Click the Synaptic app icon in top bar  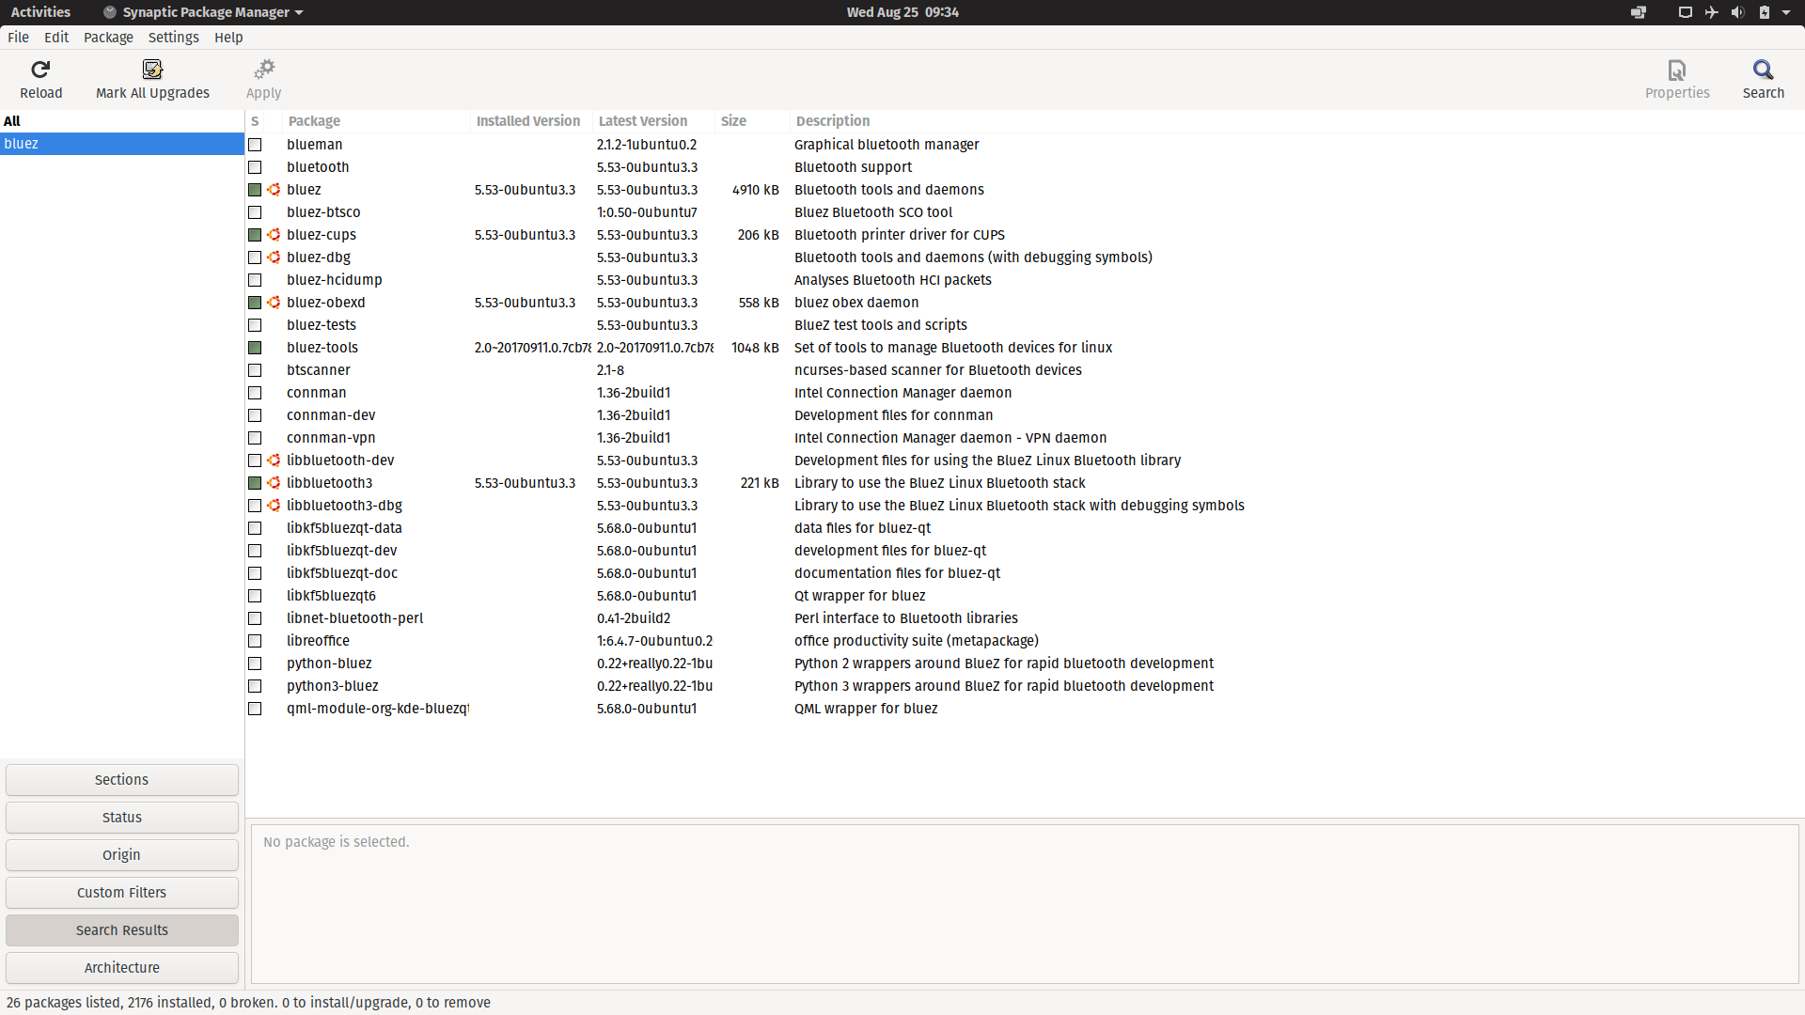pyautogui.click(x=110, y=12)
